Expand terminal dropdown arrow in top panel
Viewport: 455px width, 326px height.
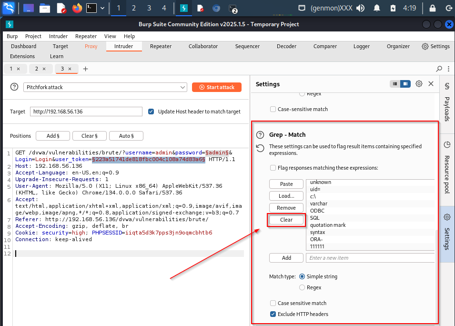pyautogui.click(x=102, y=8)
